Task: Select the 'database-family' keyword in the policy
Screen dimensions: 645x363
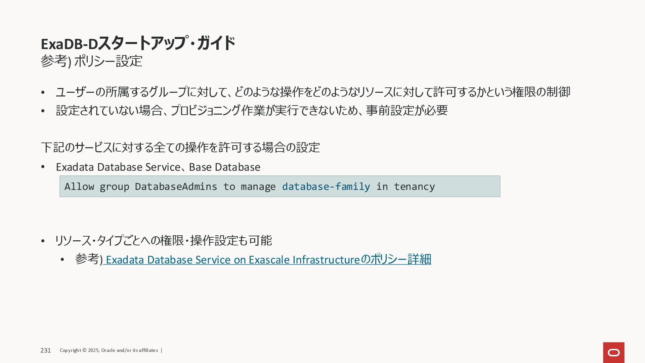Action: click(326, 187)
